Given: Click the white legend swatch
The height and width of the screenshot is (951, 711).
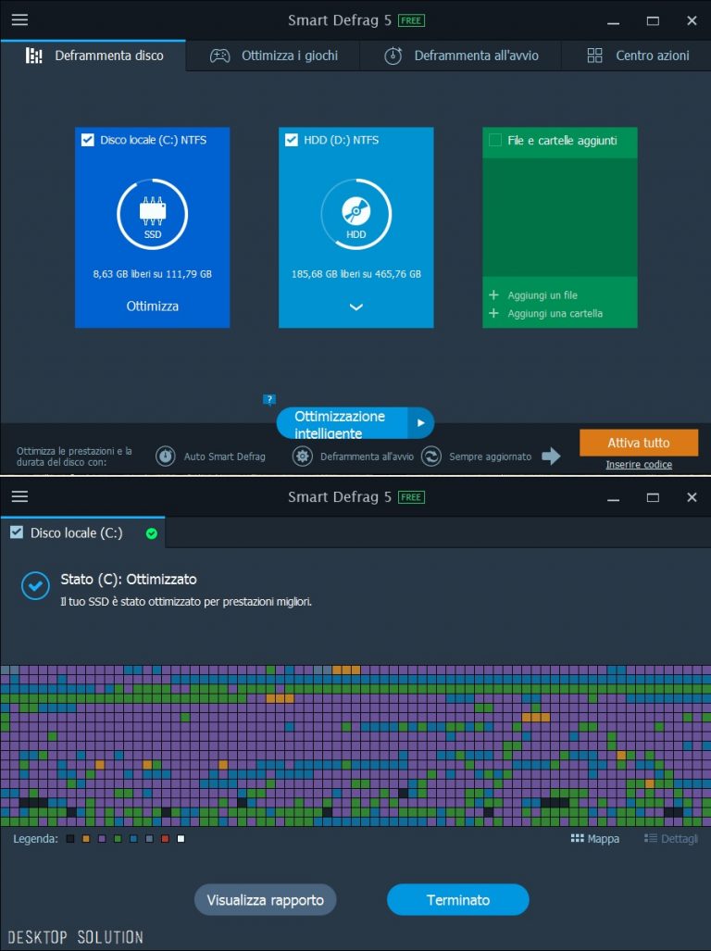Looking at the screenshot, I should pos(181,839).
